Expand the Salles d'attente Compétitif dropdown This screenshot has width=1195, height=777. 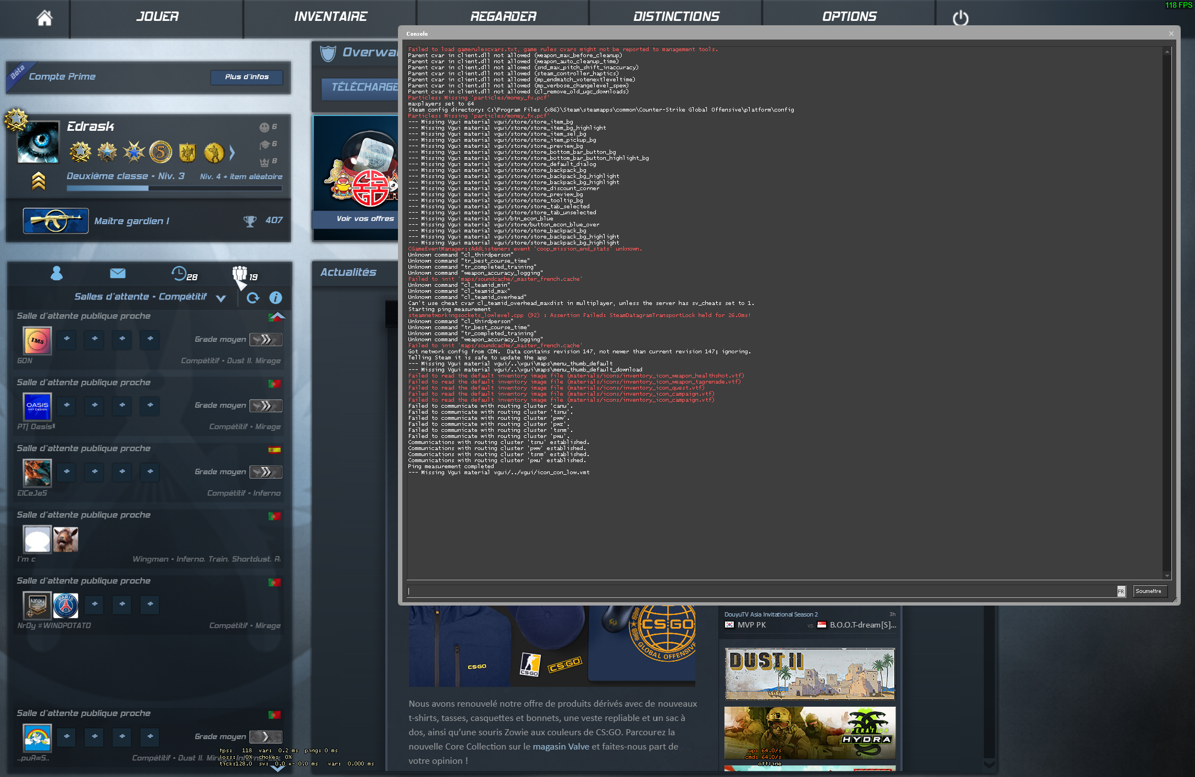[x=221, y=298]
